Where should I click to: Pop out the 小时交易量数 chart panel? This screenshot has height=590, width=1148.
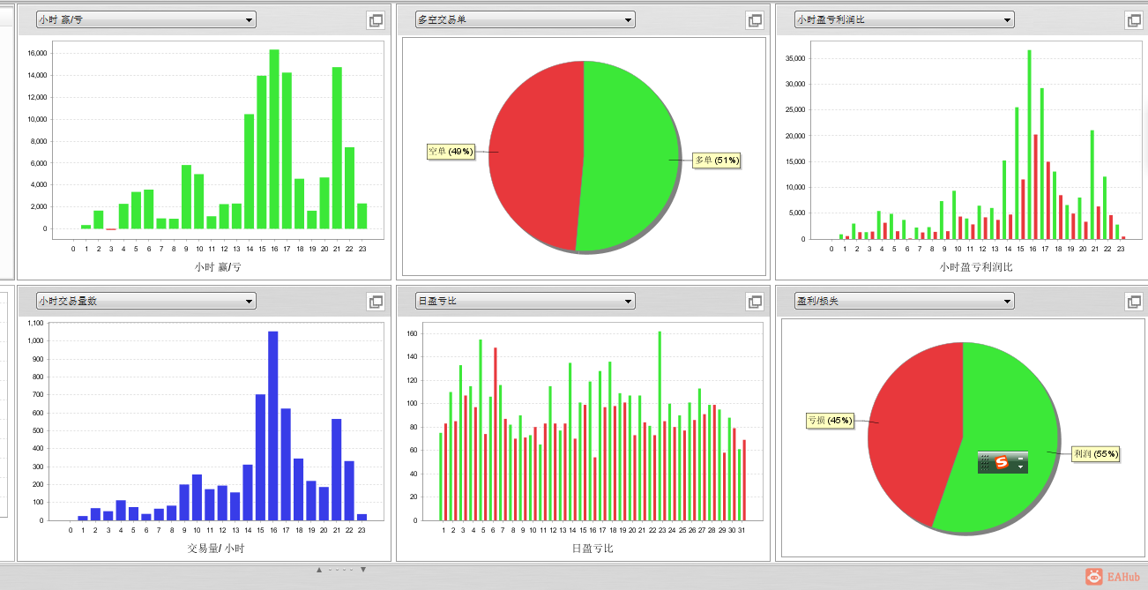(376, 302)
